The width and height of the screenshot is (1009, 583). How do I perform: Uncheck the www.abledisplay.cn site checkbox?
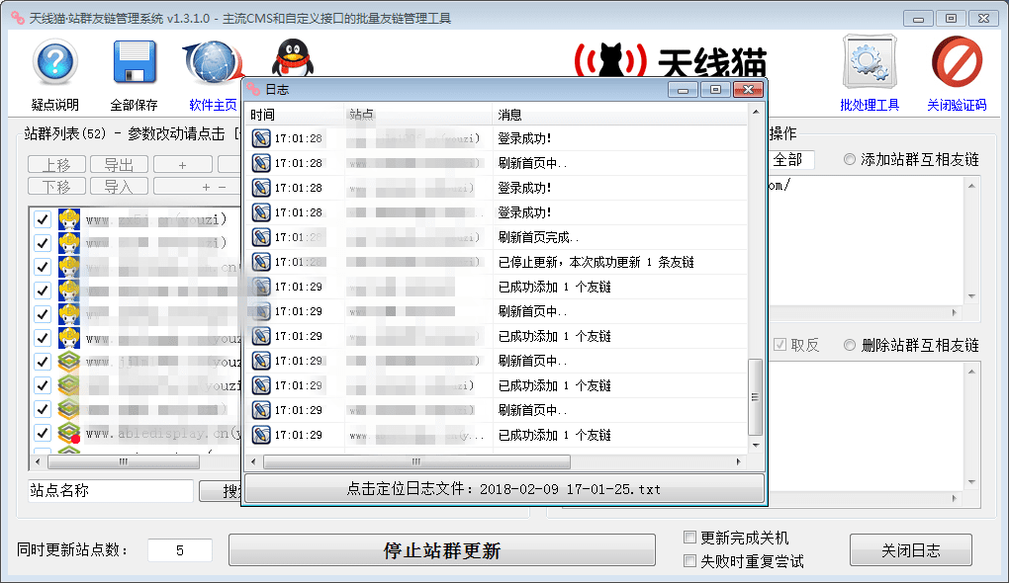click(x=43, y=433)
